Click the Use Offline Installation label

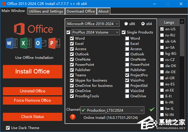[34, 58]
